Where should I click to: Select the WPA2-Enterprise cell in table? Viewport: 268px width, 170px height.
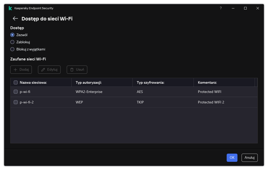coord(89,92)
